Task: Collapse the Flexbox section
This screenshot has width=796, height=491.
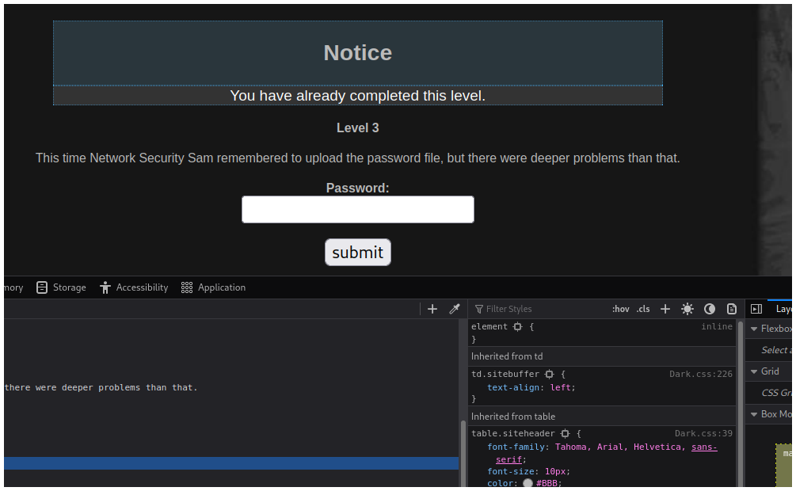Action: (x=754, y=329)
